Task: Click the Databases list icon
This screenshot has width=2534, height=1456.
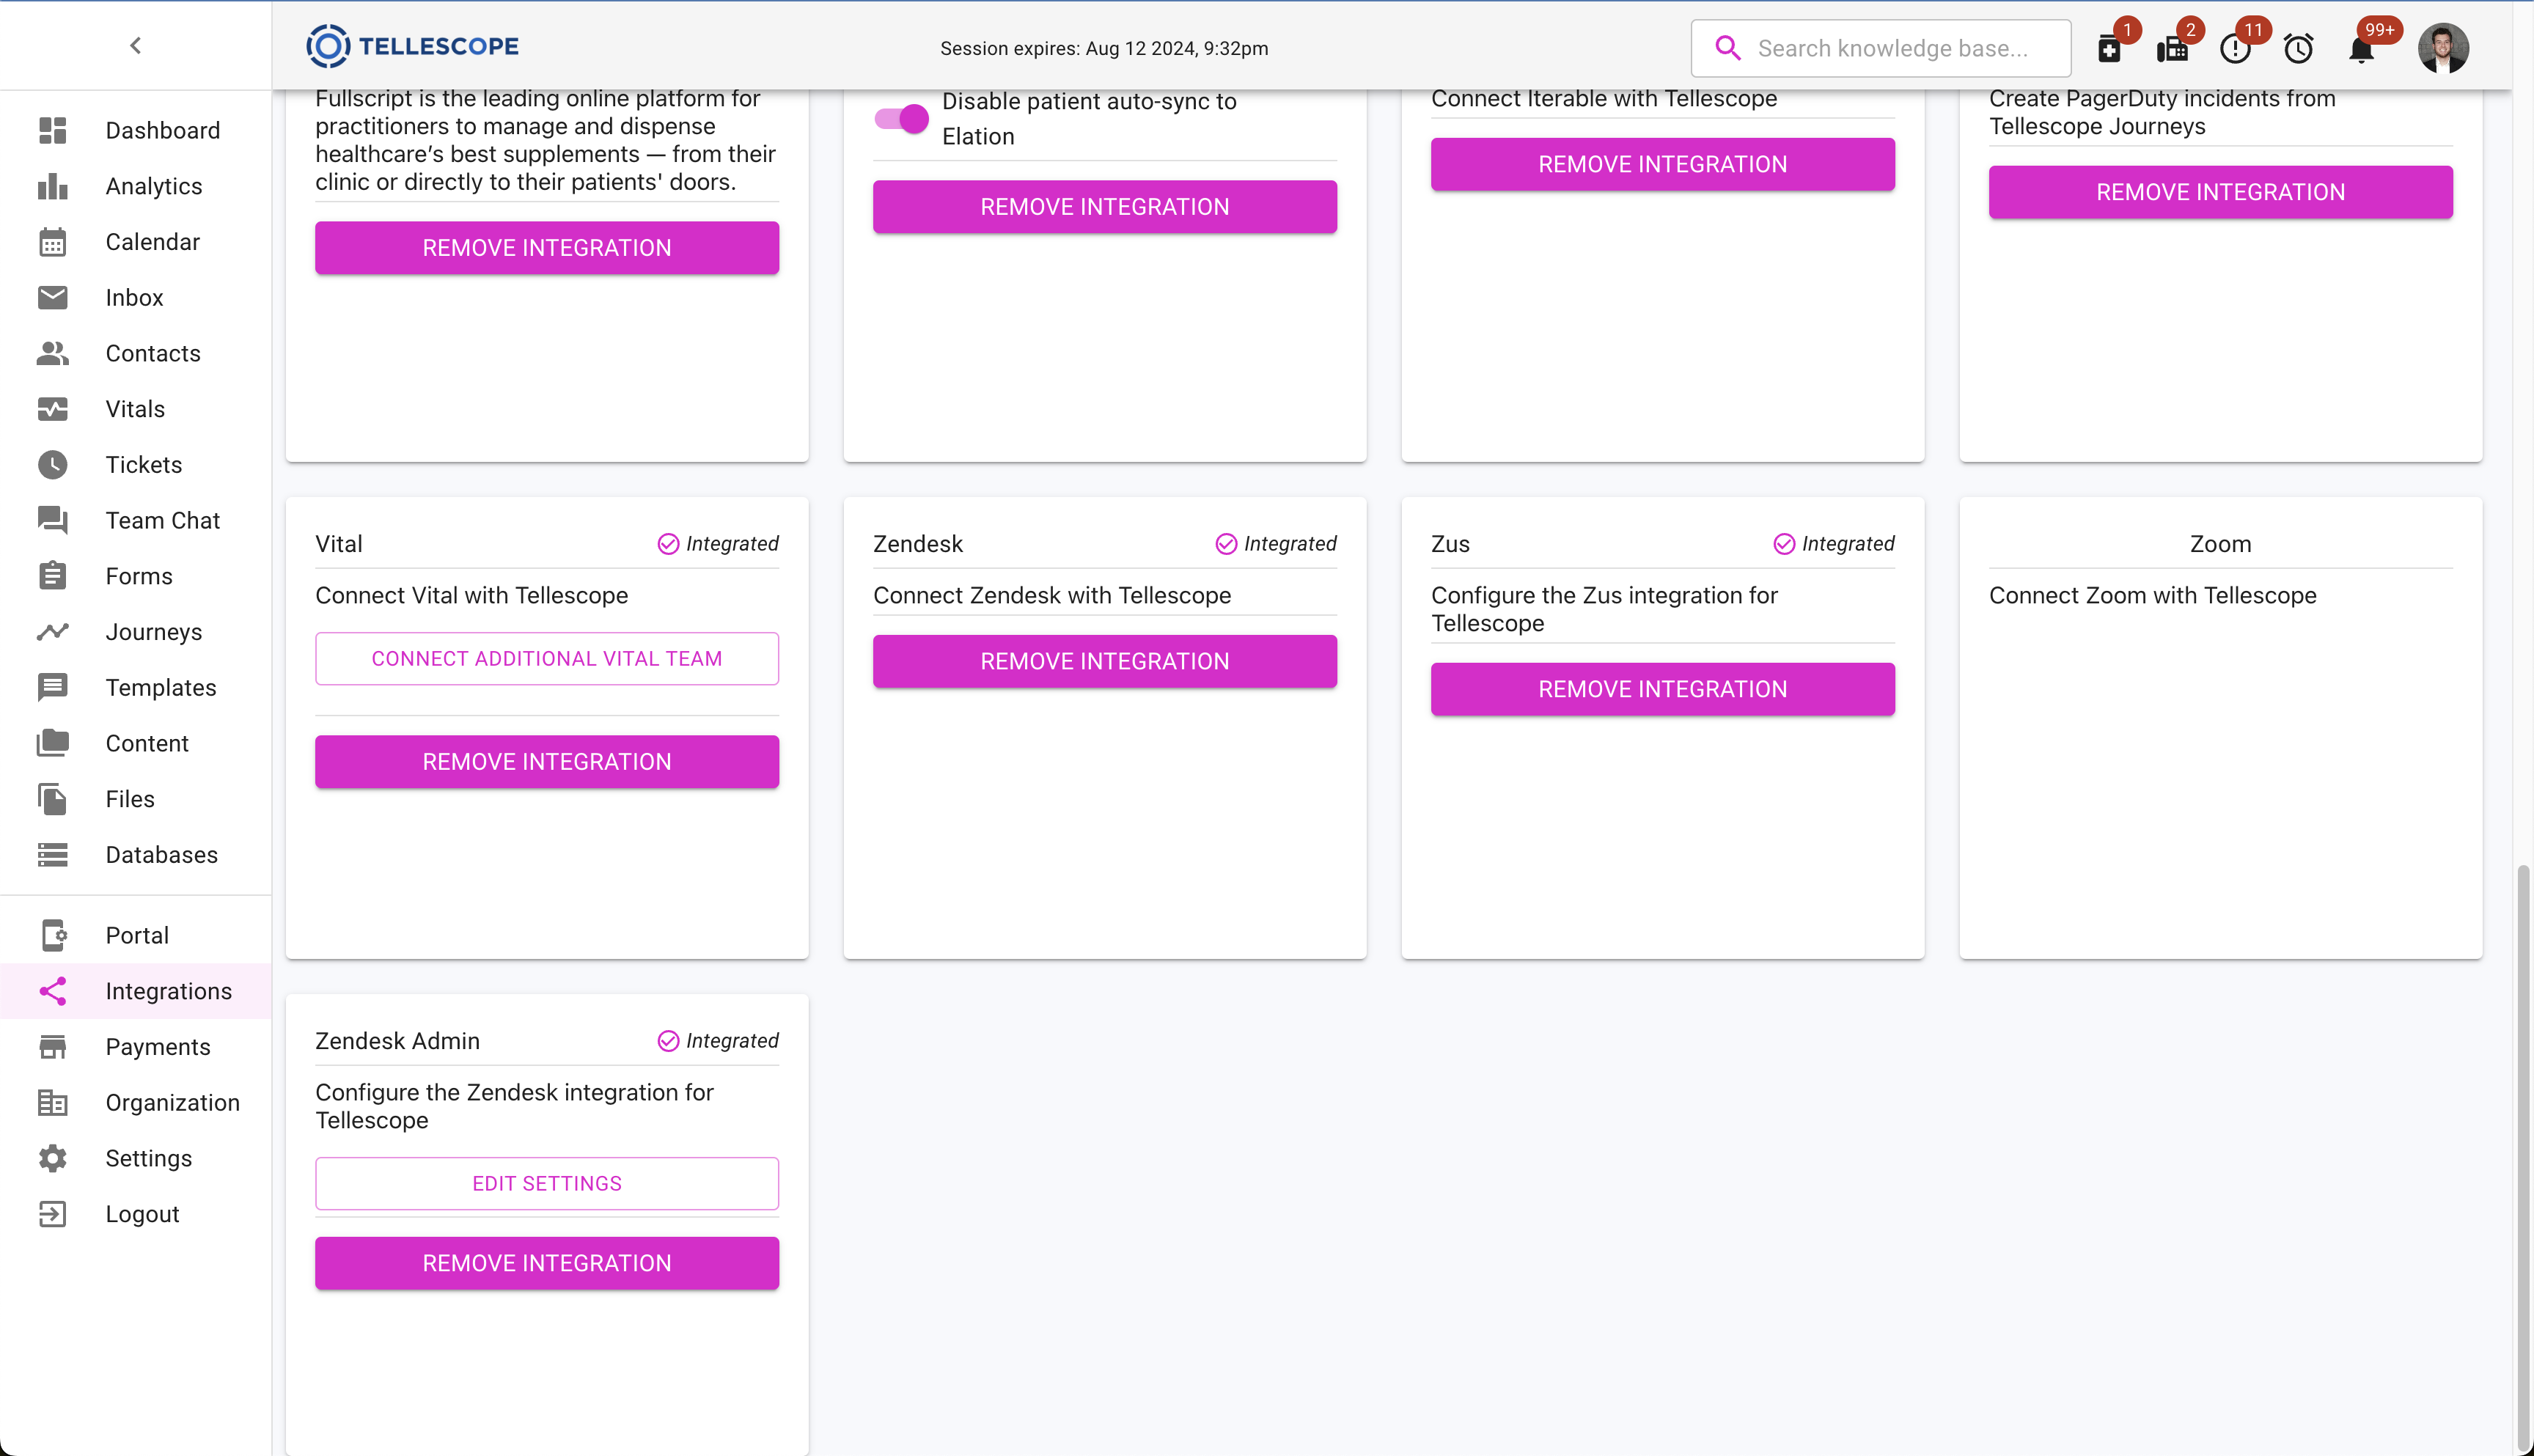Action: pyautogui.click(x=53, y=855)
